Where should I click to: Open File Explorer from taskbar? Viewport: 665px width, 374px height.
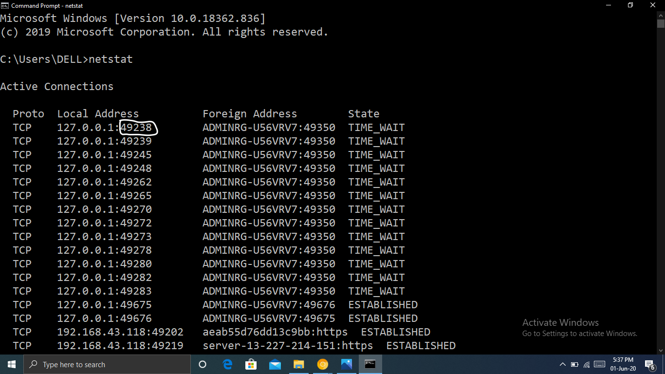tap(299, 364)
